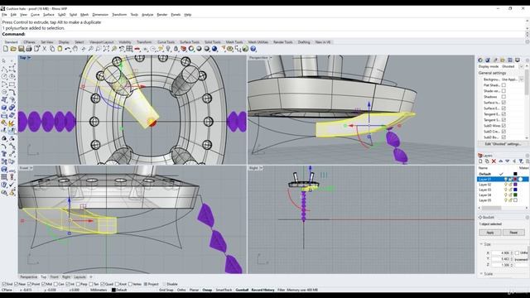Viewport: 530px width, 298px height.
Task: Open the Transform menu
Action: [119, 15]
